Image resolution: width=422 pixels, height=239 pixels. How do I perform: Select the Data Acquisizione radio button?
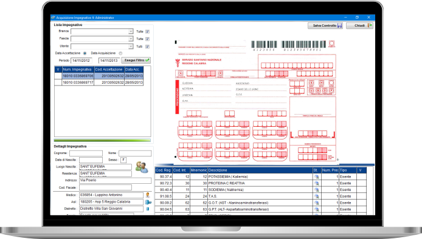(120, 53)
